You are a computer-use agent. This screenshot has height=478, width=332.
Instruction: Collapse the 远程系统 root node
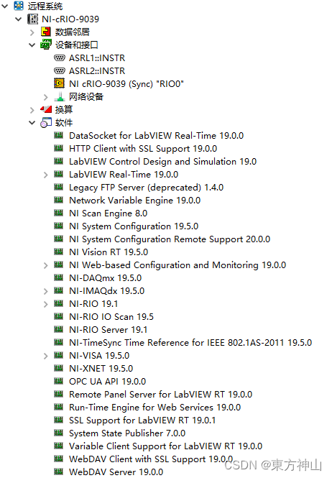tap(5, 6)
